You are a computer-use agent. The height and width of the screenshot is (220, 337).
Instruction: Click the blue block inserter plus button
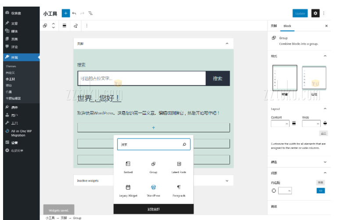65,14
